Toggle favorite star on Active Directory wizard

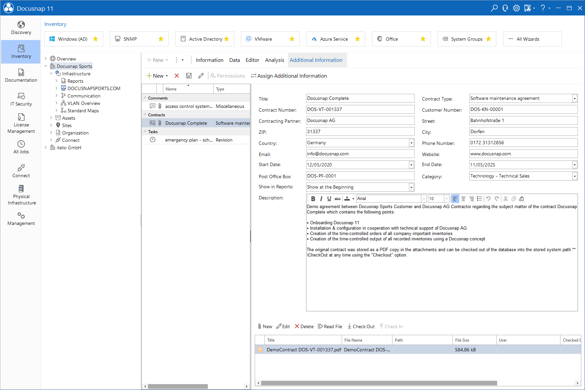[226, 39]
